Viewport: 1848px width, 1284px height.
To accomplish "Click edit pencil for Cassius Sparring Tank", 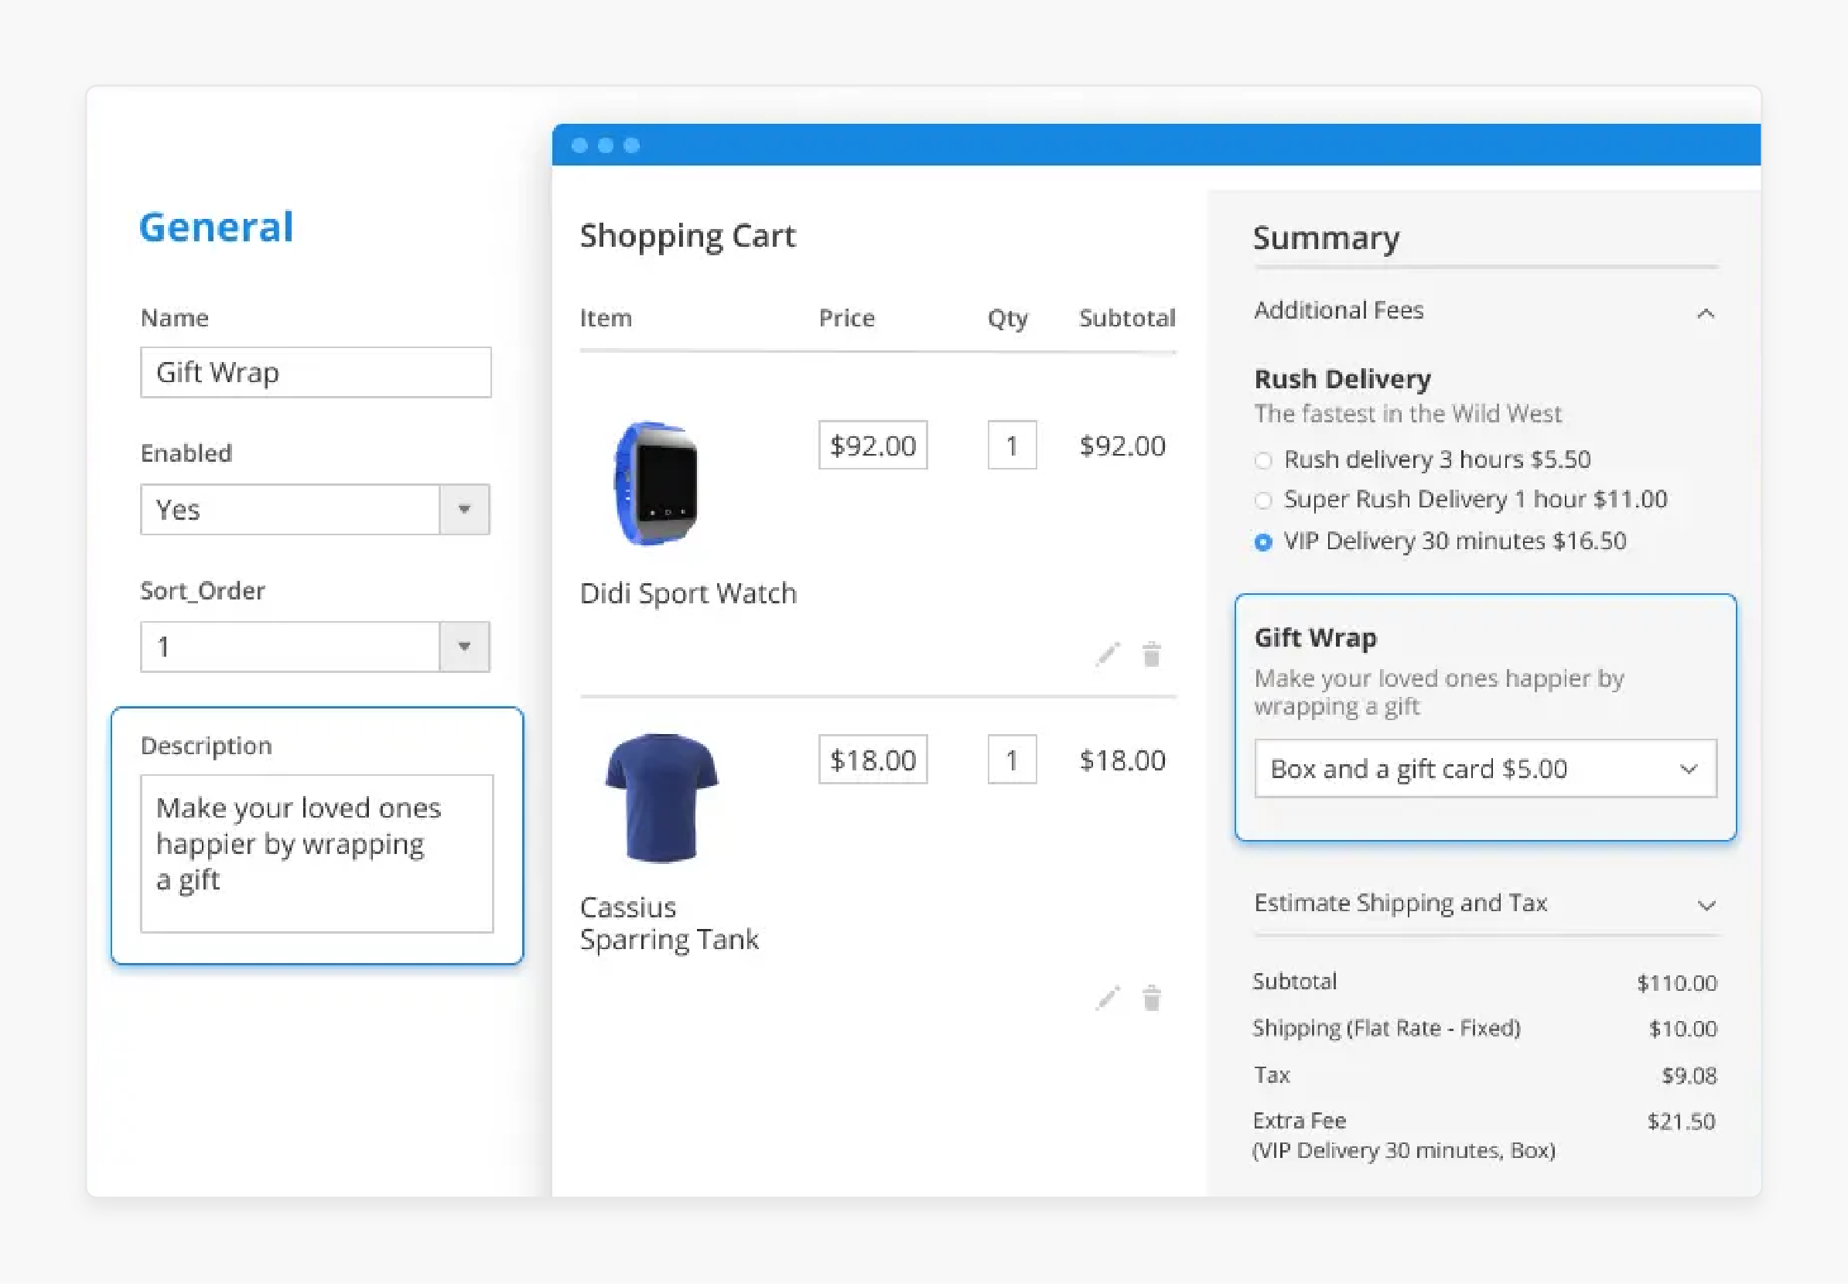I will click(1108, 998).
